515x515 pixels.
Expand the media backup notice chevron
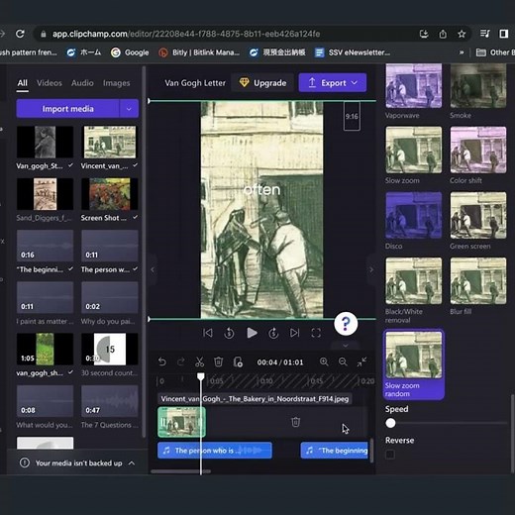pos(132,463)
